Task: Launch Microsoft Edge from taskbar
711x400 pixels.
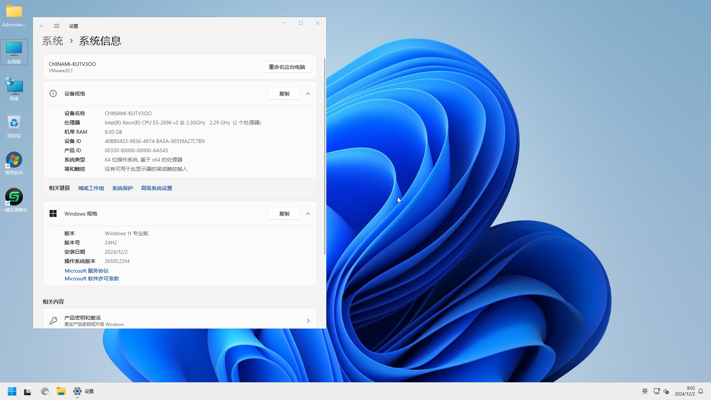Action: pos(45,391)
